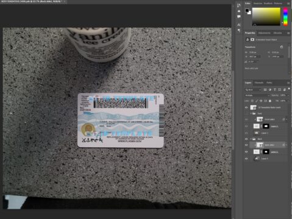292x219 pixels.
Task: Show the hidden Front group layer
Action: [246, 114]
